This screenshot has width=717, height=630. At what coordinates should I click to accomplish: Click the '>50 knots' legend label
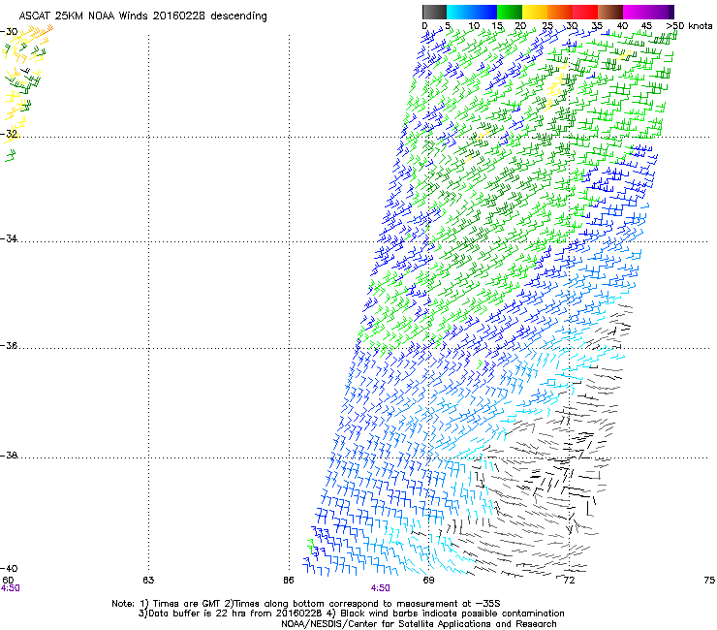689,26
